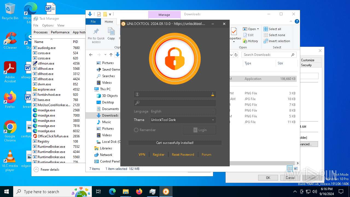Click the Invert selection ribbon item
This screenshot has width=350, height=197.
pyautogui.click(x=277, y=41)
